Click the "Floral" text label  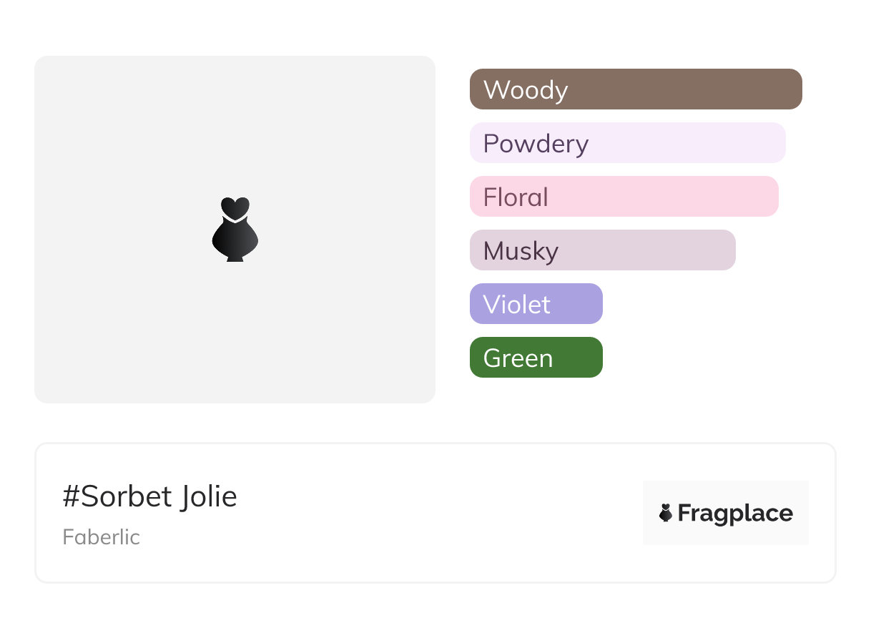(516, 197)
